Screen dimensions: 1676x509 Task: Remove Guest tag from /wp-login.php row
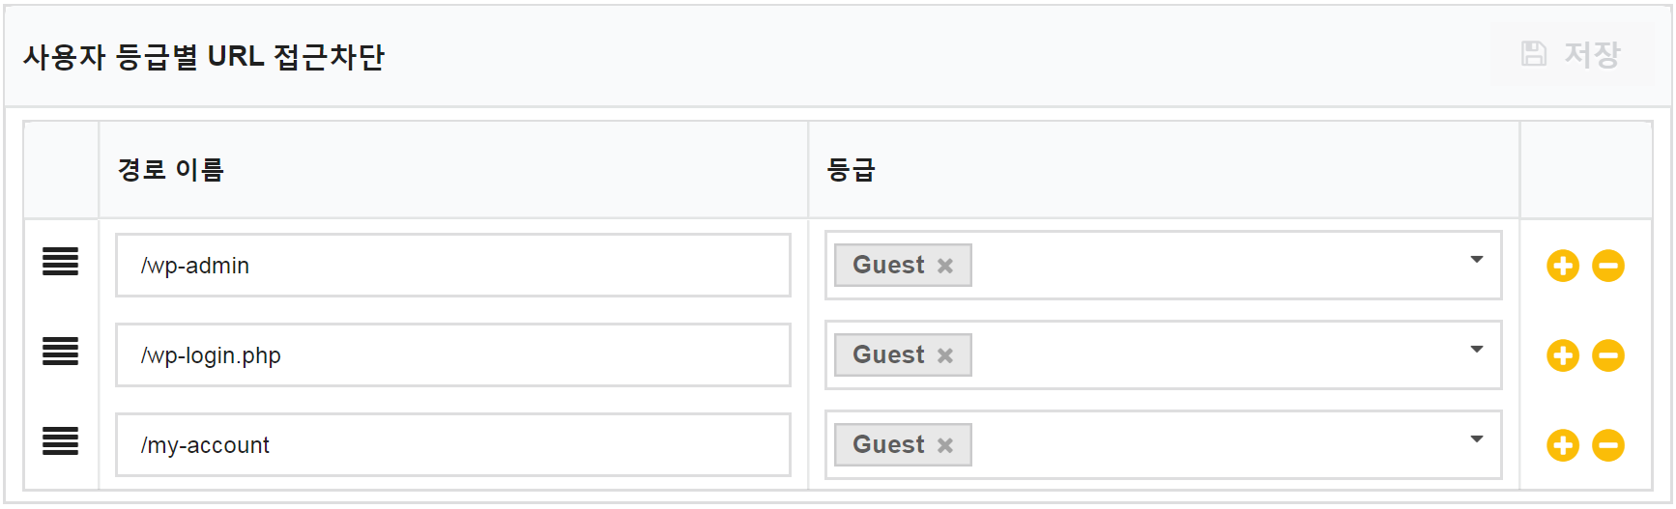point(945,355)
